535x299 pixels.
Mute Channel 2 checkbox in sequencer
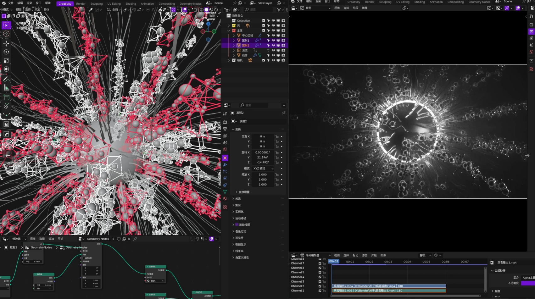(320, 286)
